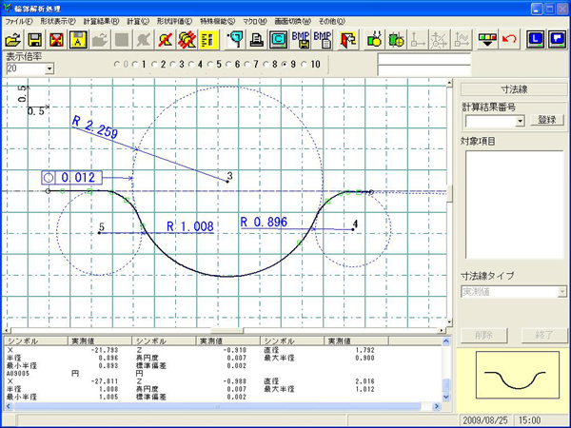The height and width of the screenshot is (428, 571).
Task: Click the BMP save-to-disk icon
Action: tap(301, 39)
